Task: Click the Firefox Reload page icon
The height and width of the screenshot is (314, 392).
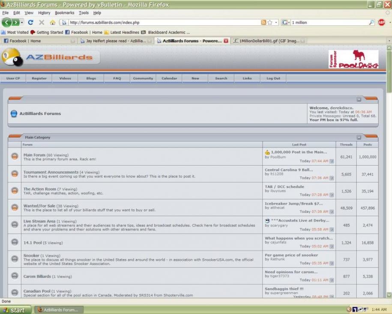Action: tap(31, 23)
